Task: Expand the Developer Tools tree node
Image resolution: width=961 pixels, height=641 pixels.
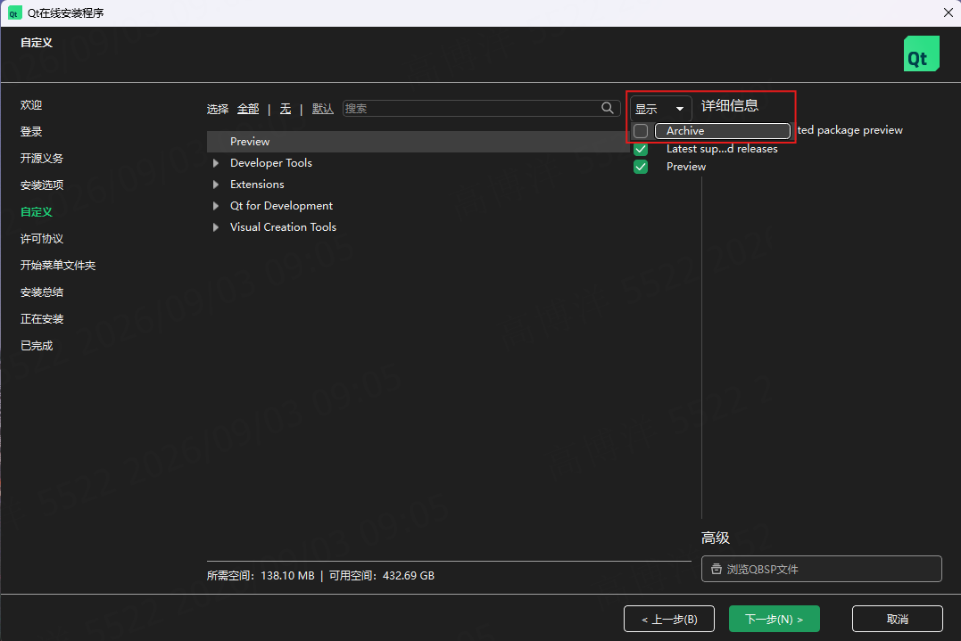Action: click(x=216, y=163)
